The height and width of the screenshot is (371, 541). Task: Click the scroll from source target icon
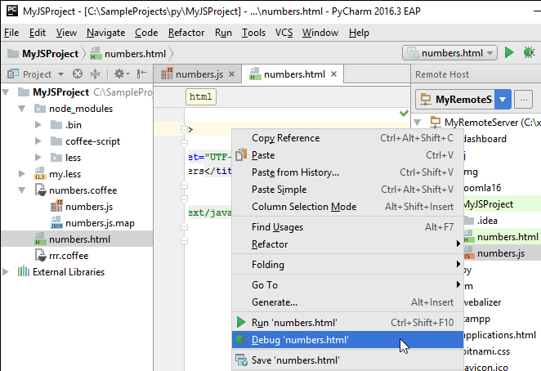78,74
